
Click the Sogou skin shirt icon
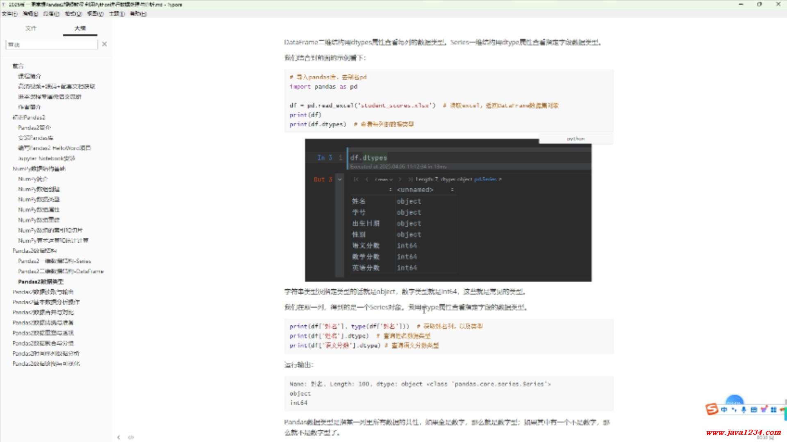[x=764, y=409]
